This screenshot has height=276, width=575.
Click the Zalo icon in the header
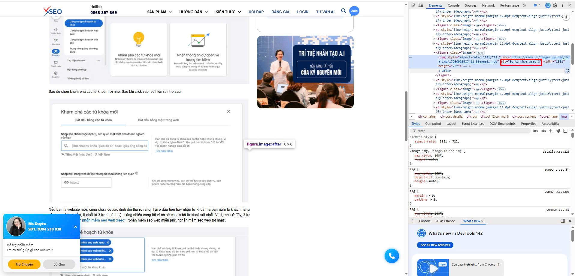pos(354,11)
